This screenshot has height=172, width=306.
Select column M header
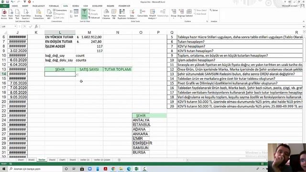click(x=89, y=32)
